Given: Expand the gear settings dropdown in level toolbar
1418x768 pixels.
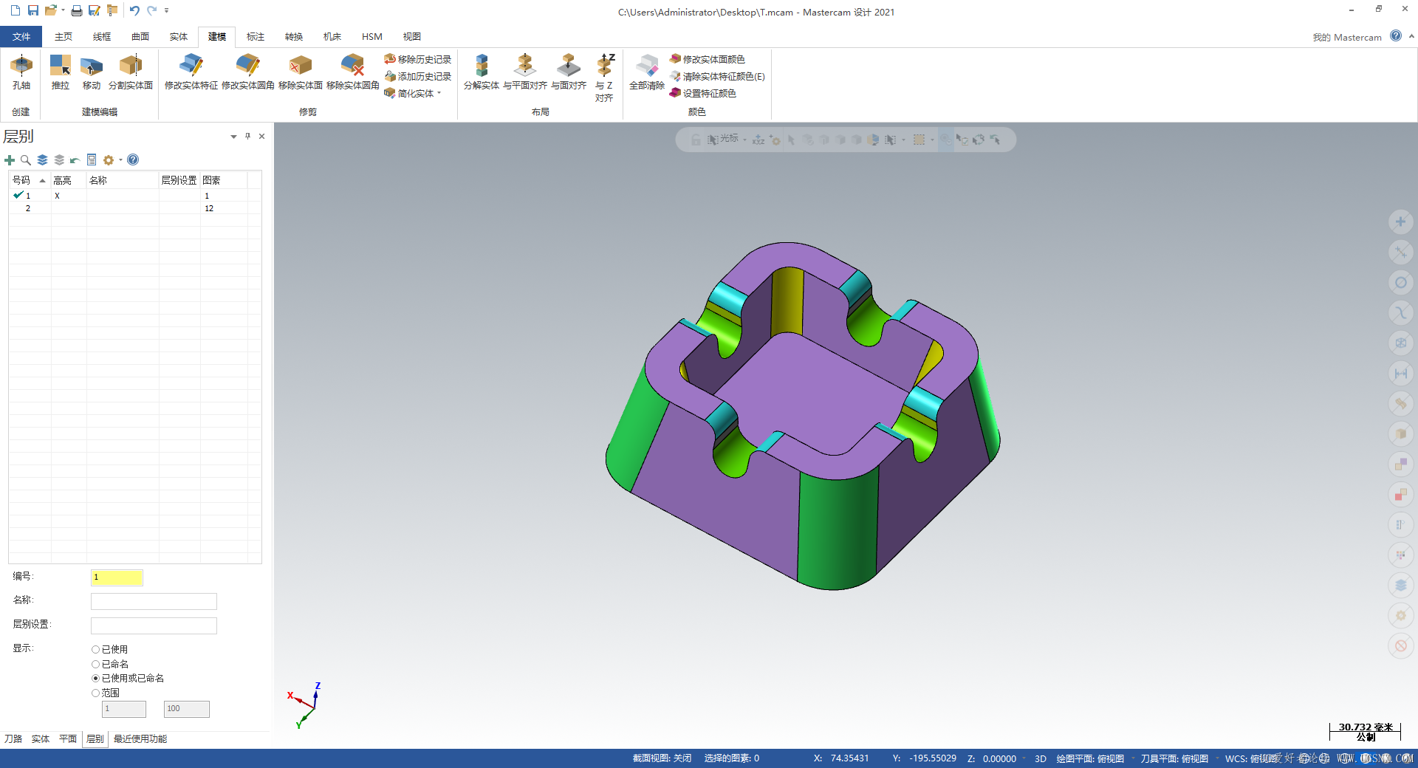Looking at the screenshot, I should click(x=120, y=160).
